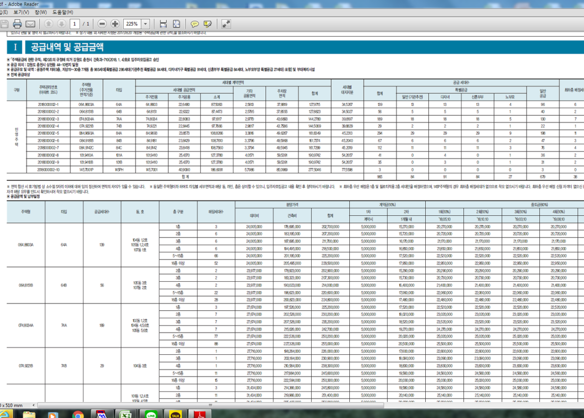Click the 주차장 면적 header cell

[x=282, y=93]
